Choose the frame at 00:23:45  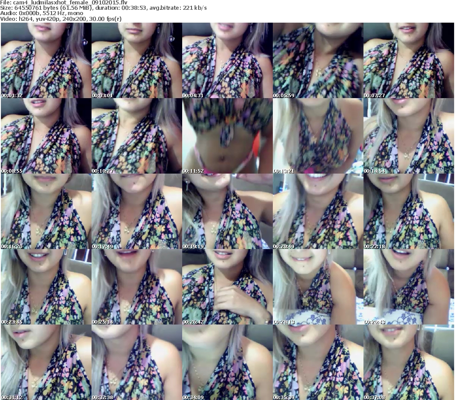(x=46, y=287)
